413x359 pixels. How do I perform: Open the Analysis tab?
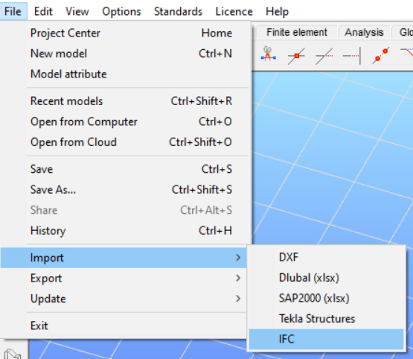click(x=364, y=32)
